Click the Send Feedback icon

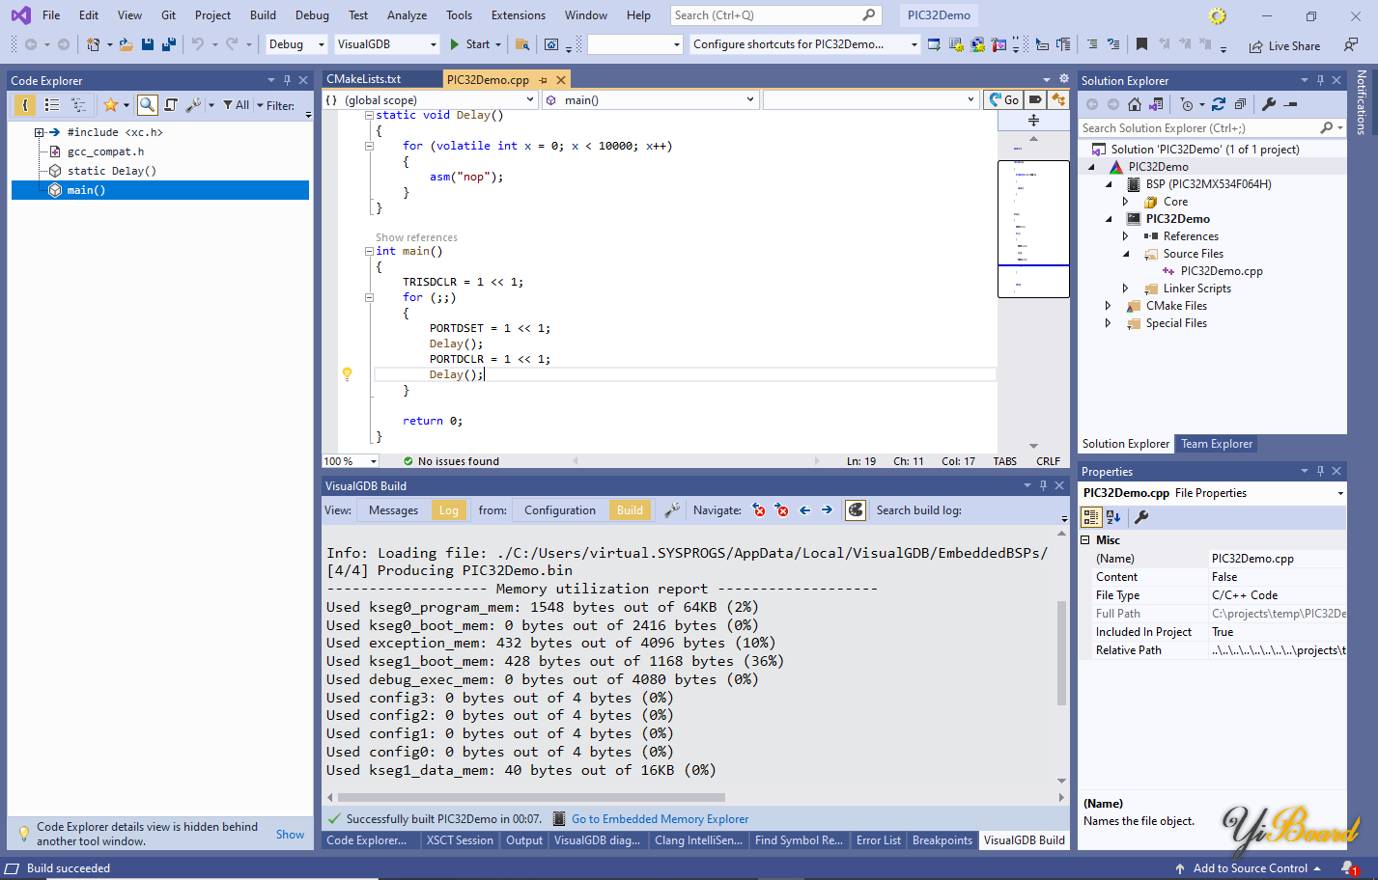point(1350,44)
